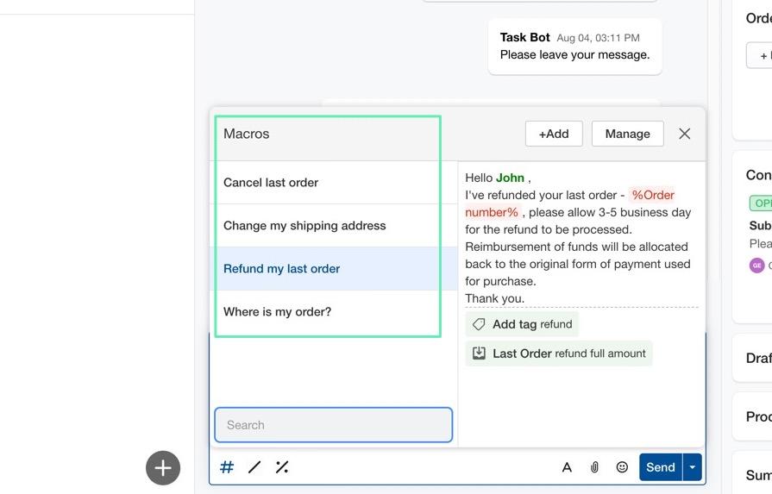Click the dark round plus button
The width and height of the screenshot is (772, 494).
click(x=163, y=468)
